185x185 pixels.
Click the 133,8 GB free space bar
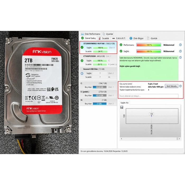coord(100,87)
